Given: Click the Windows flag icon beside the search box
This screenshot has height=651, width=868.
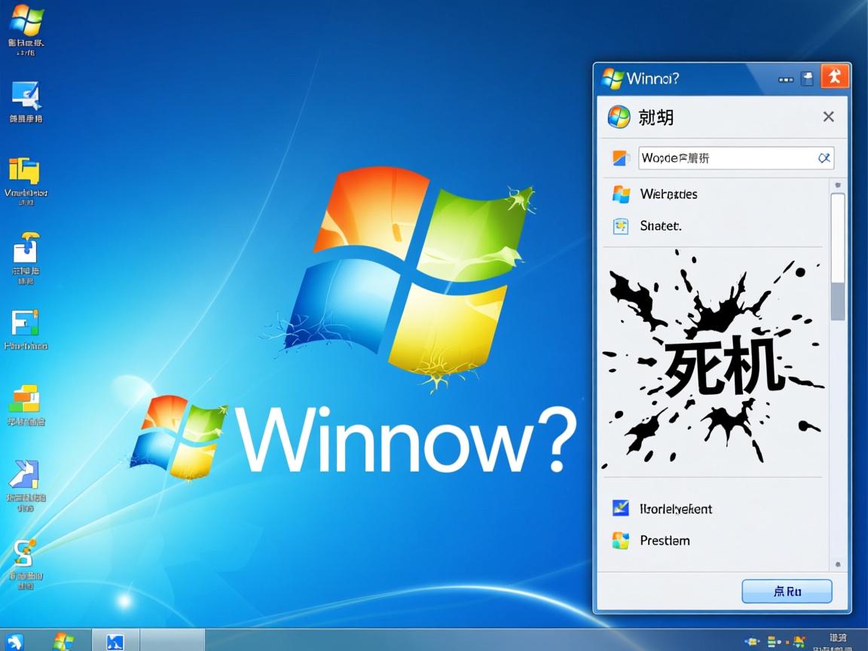Looking at the screenshot, I should pos(621,157).
